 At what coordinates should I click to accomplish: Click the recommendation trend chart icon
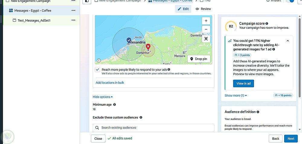click(230, 41)
